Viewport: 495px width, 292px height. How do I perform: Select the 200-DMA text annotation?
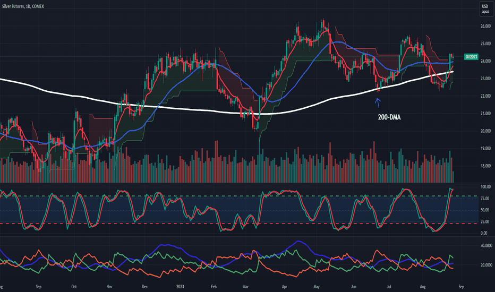[x=389, y=117]
